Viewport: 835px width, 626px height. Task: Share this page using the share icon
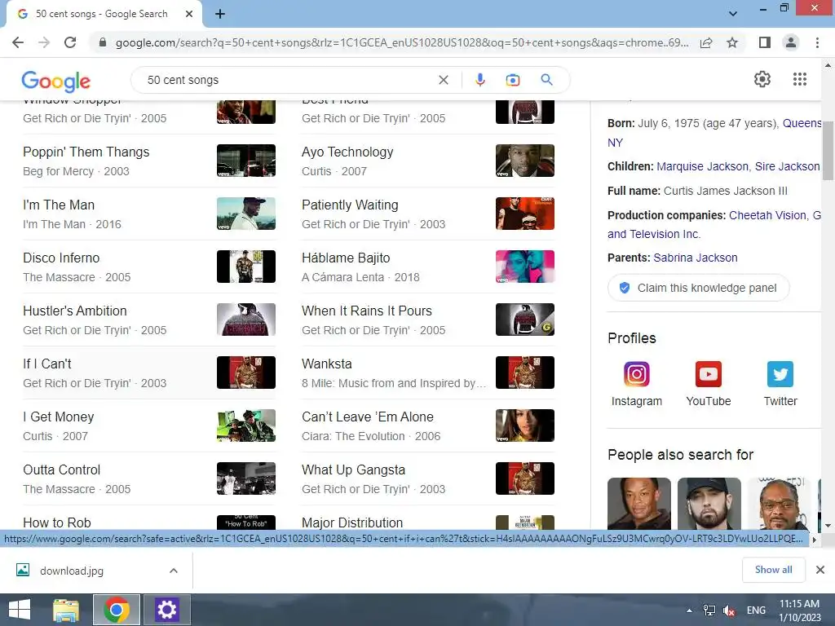pyautogui.click(x=706, y=42)
